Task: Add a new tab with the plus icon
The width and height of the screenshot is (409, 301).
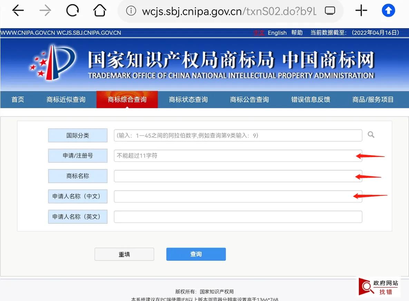Action: pyautogui.click(x=361, y=11)
